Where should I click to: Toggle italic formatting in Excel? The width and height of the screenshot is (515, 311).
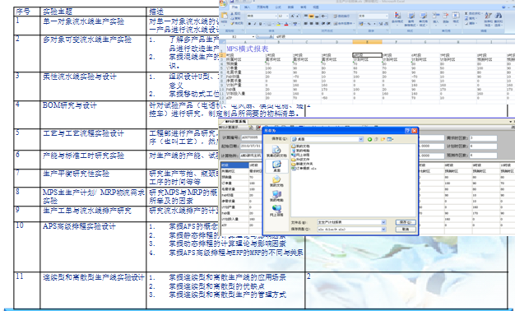[x=255, y=24]
